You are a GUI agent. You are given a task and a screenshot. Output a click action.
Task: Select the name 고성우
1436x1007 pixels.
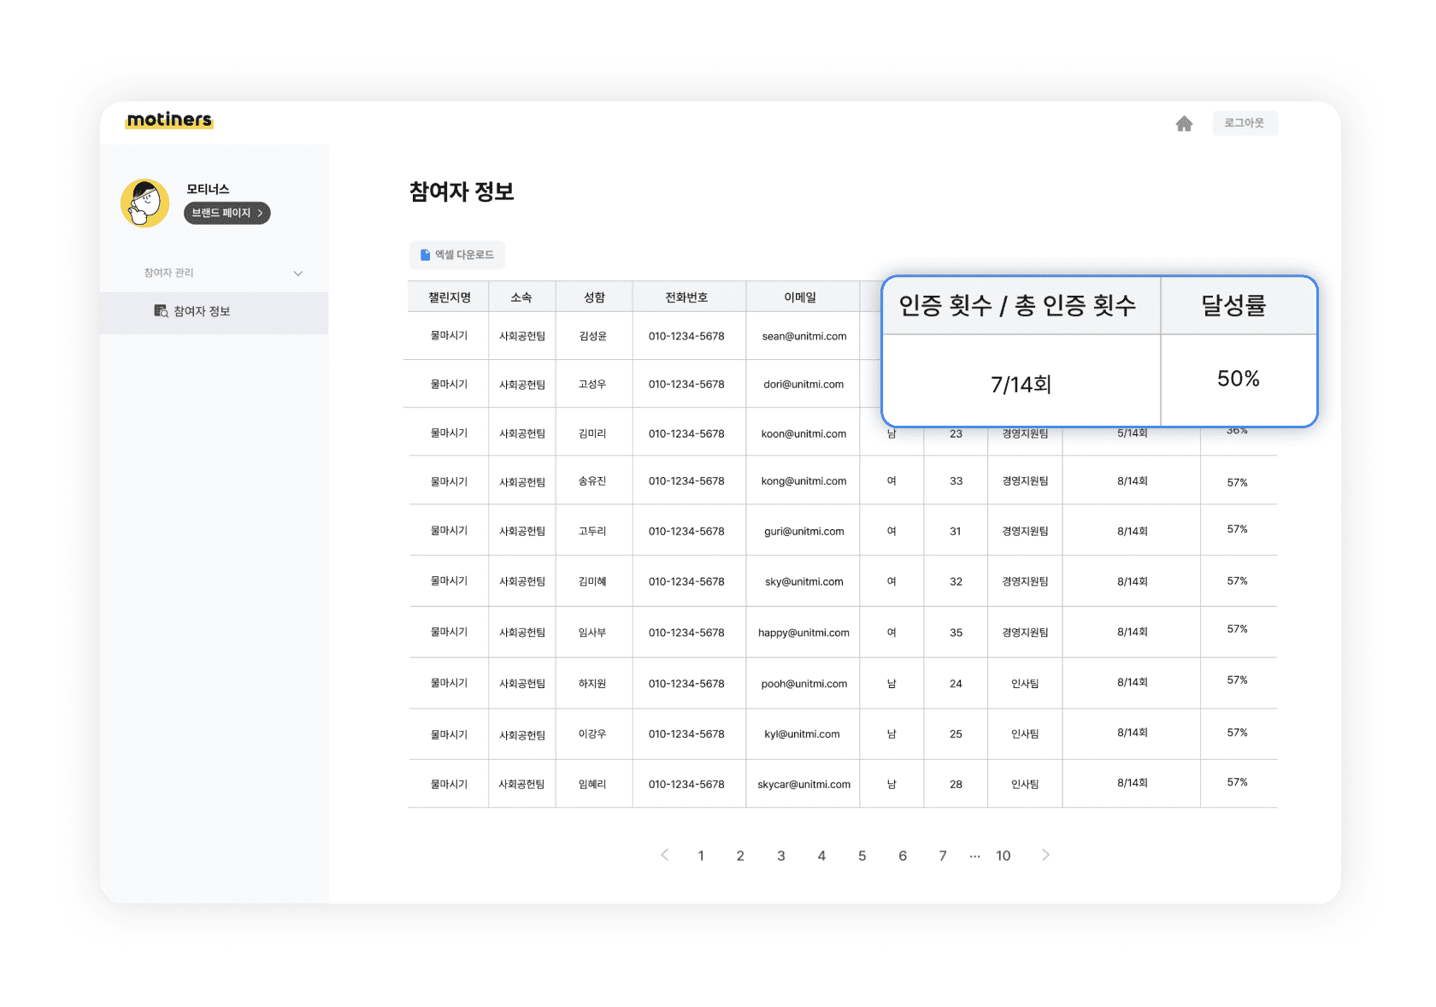(x=592, y=385)
